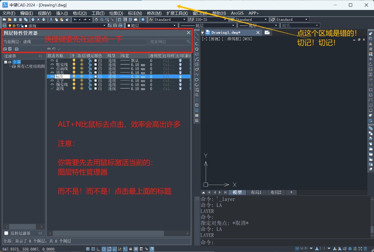Open the 绘图(D) menu
Image resolution: width=374 pixels, height=252 pixels.
(116, 13)
